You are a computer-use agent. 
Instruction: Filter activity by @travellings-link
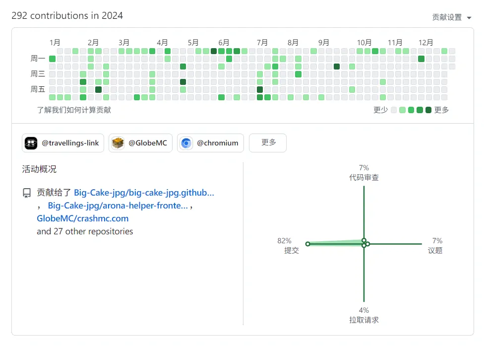[x=63, y=143]
